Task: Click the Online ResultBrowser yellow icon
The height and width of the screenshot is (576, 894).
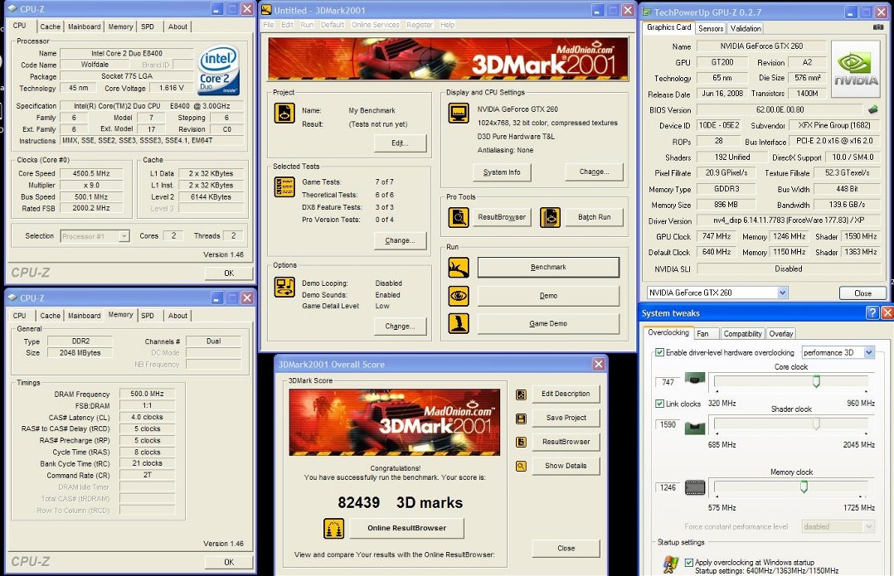Action: (334, 529)
